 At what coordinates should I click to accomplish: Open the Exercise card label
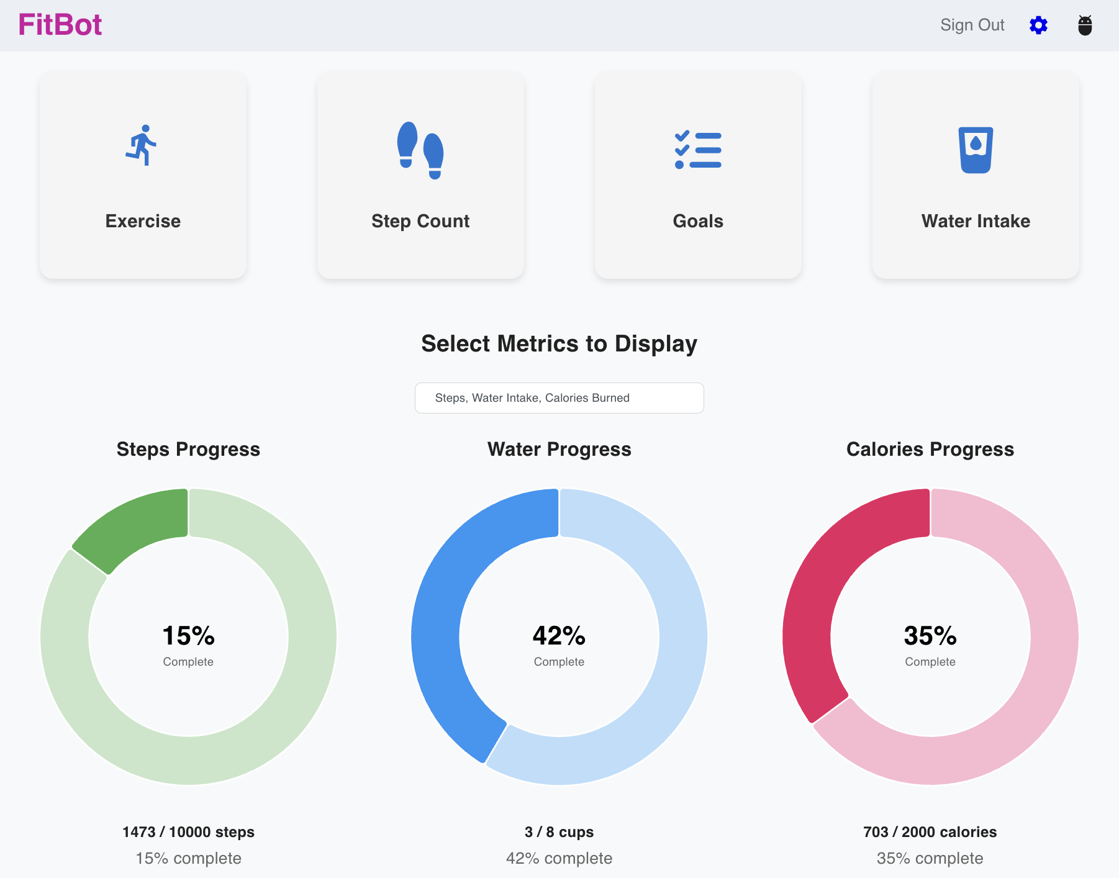[x=143, y=221]
